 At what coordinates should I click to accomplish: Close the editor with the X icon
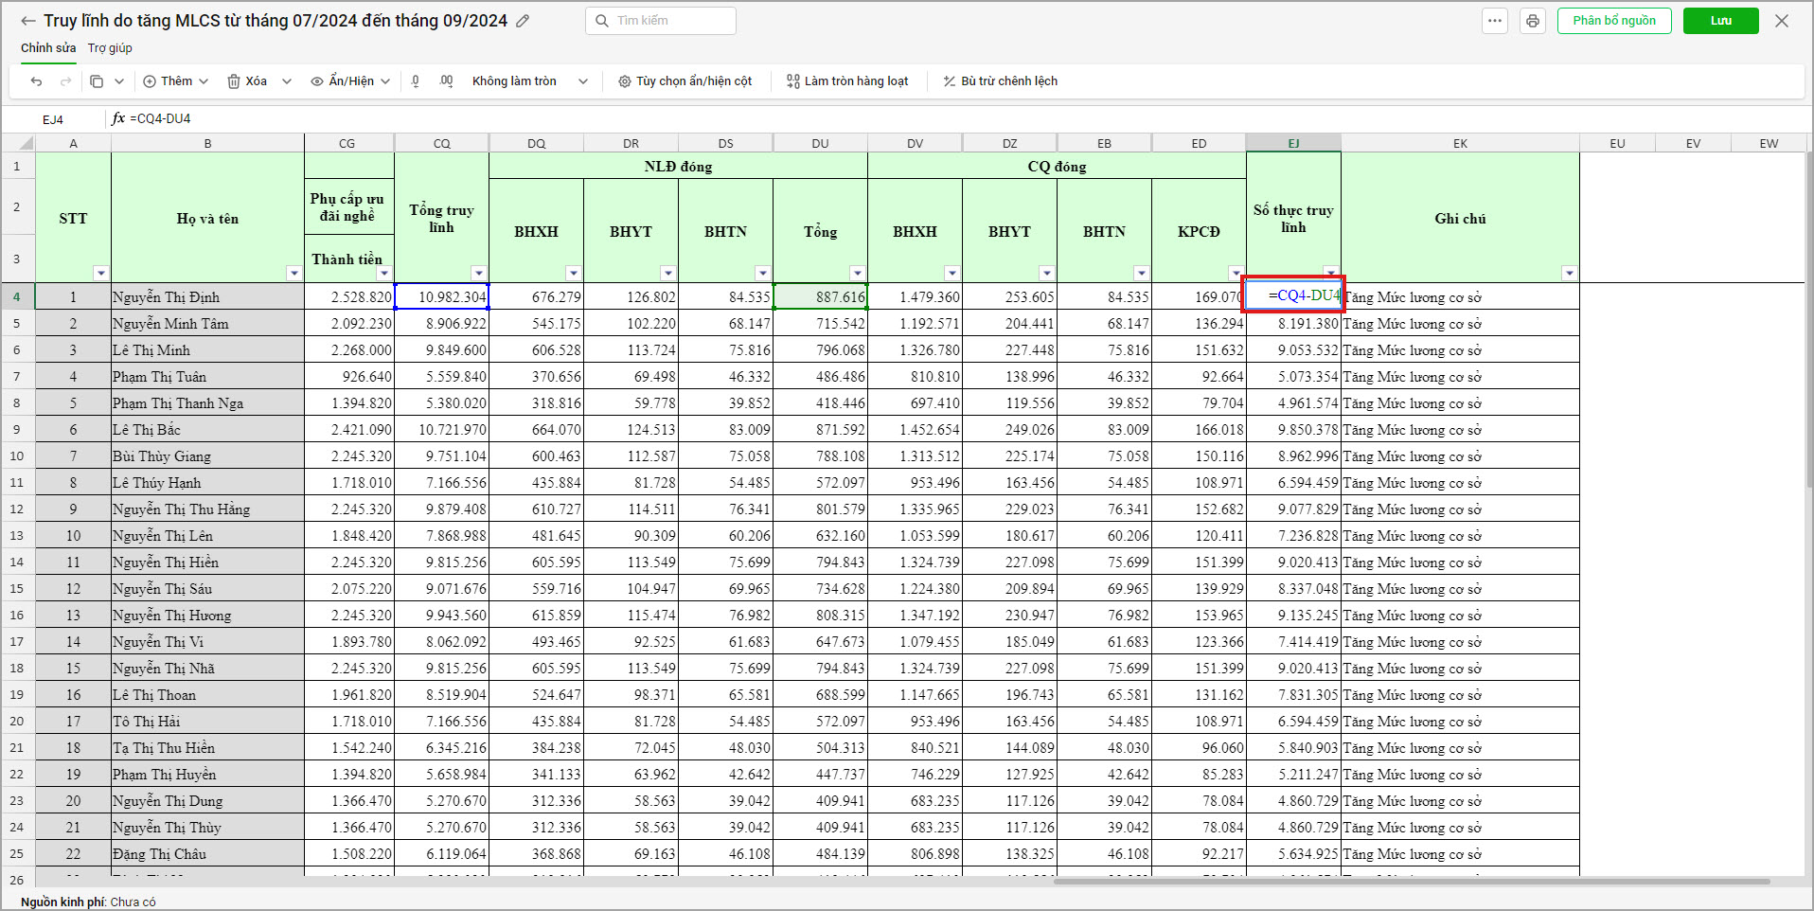[1782, 21]
